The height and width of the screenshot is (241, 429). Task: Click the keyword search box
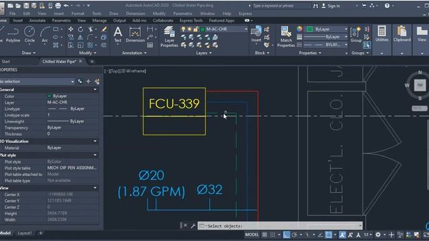pos(282,5)
